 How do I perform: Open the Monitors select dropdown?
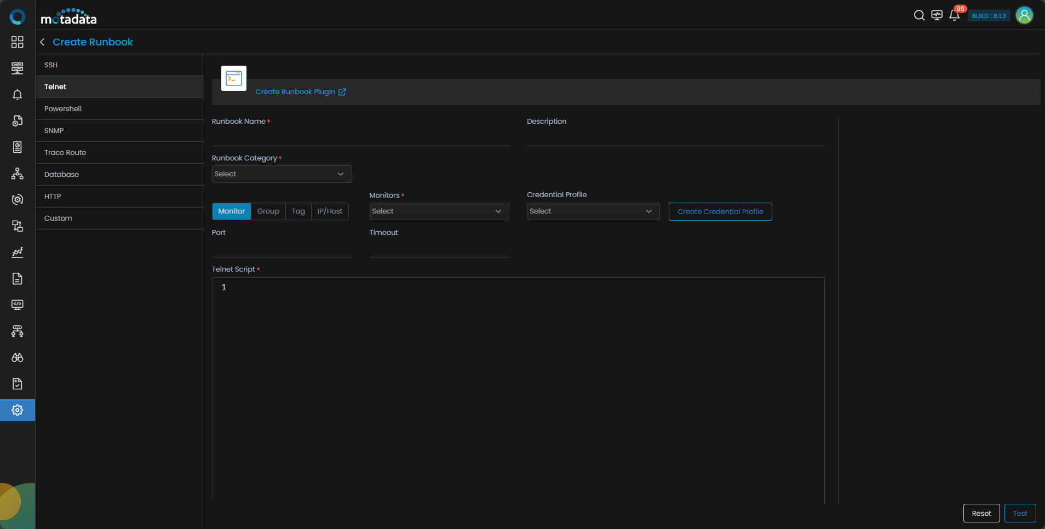point(439,211)
